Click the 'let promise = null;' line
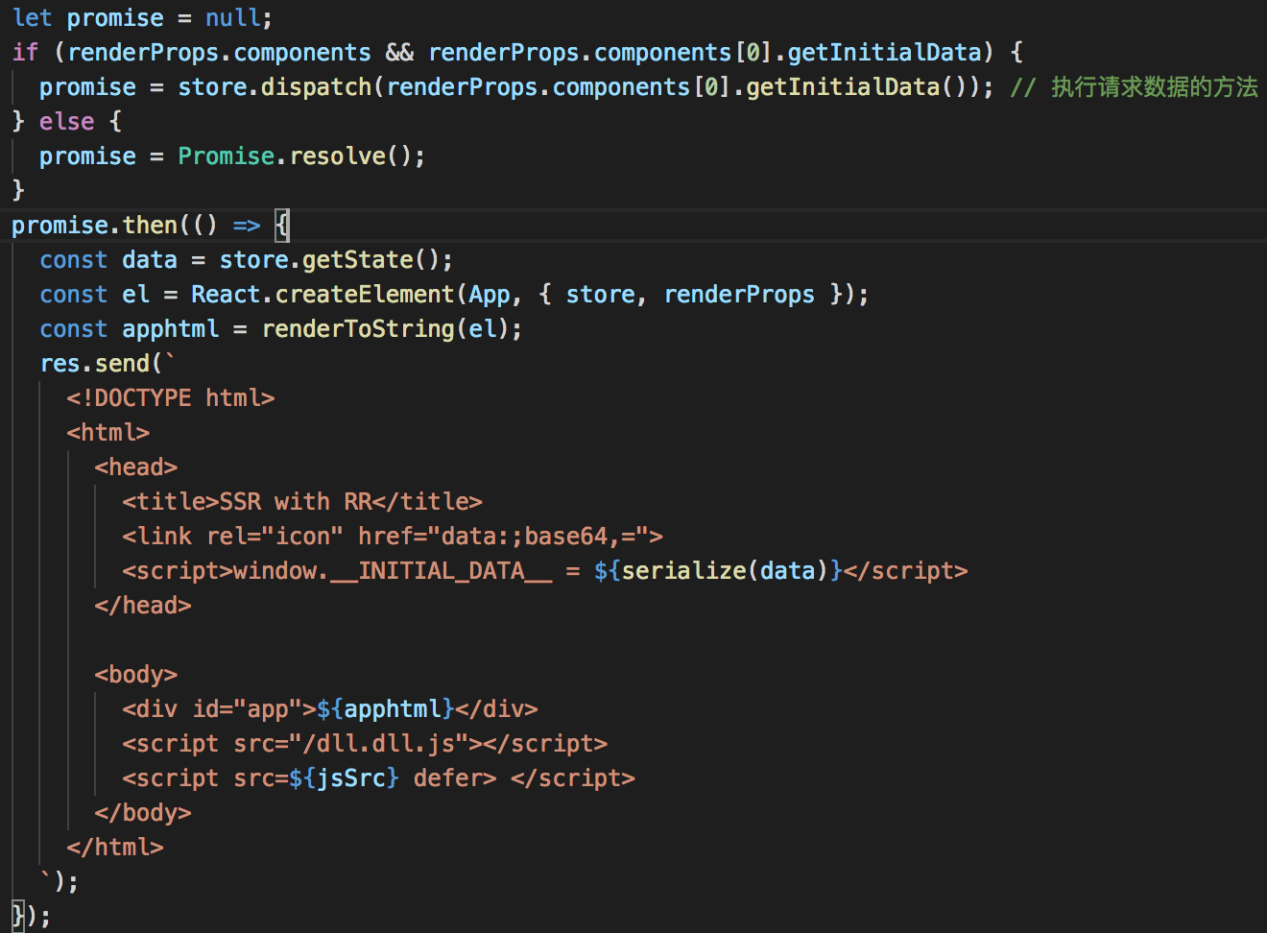The width and height of the screenshot is (1267, 933). 142,18
